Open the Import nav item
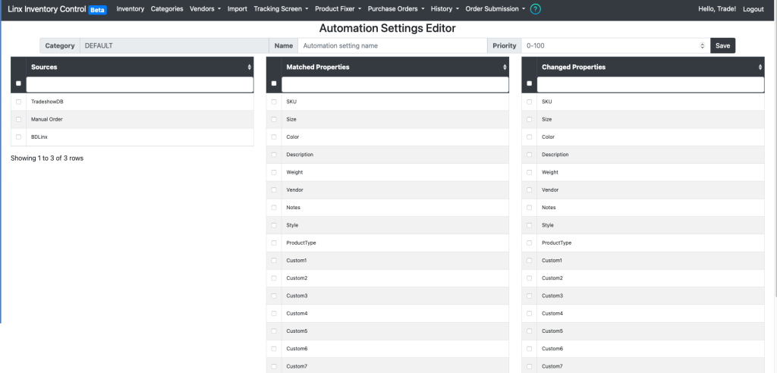This screenshot has height=373, width=777. coord(238,9)
